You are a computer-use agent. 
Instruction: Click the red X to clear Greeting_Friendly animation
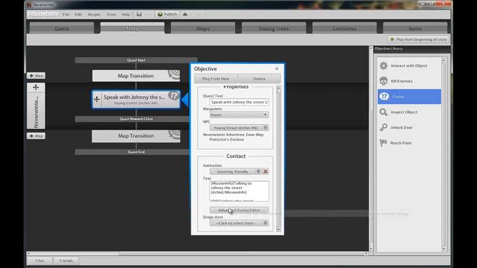265,172
